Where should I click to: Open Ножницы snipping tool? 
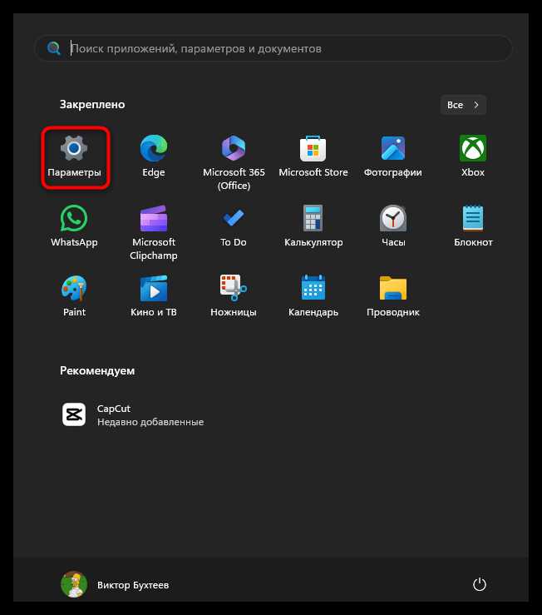[234, 297]
